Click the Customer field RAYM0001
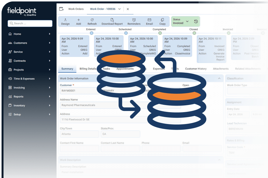268x178 pixels. 79,90
